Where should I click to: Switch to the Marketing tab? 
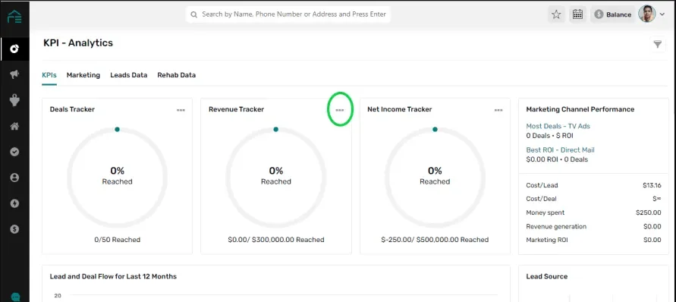click(x=83, y=75)
